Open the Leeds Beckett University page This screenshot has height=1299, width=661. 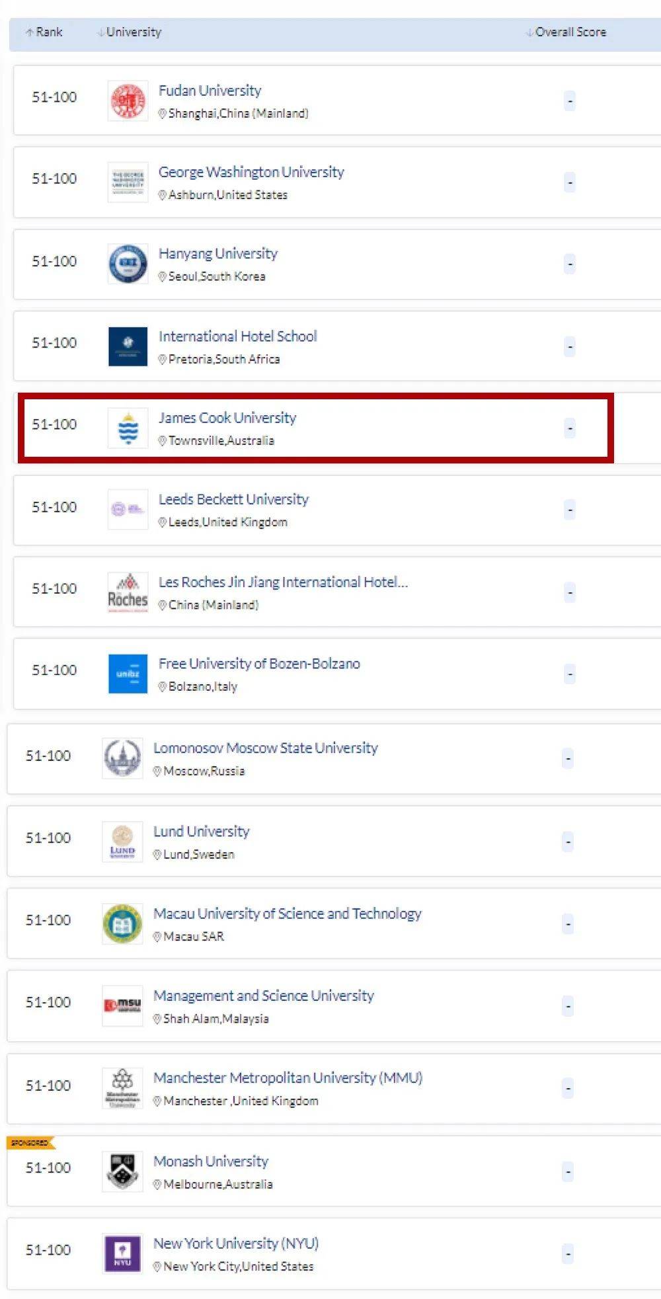coord(233,499)
